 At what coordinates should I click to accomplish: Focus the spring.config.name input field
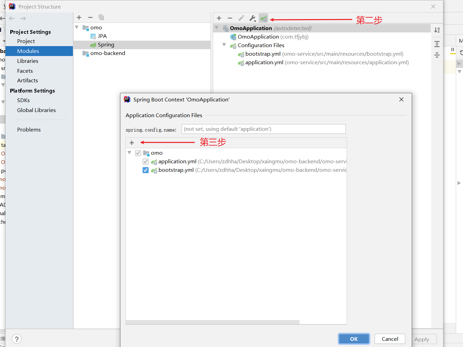(x=263, y=129)
